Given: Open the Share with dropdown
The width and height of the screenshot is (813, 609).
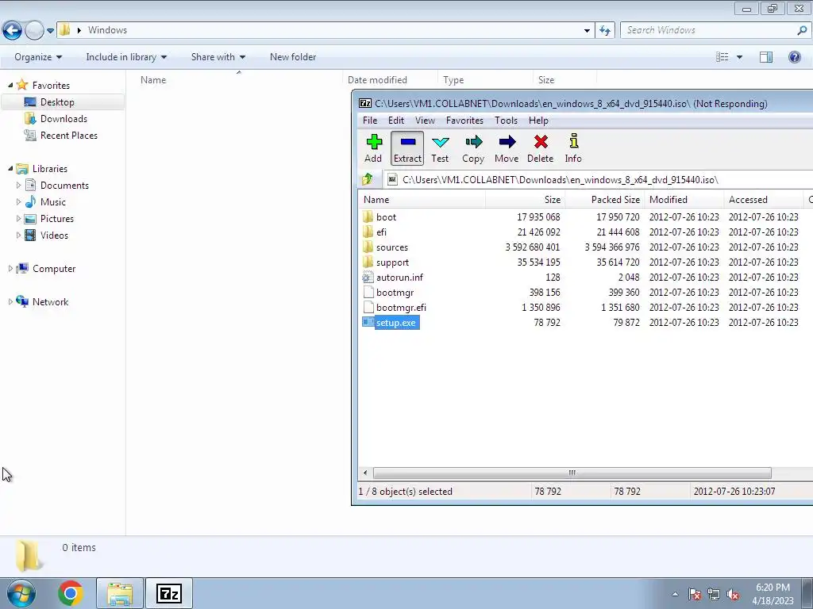Looking at the screenshot, I should coord(218,57).
